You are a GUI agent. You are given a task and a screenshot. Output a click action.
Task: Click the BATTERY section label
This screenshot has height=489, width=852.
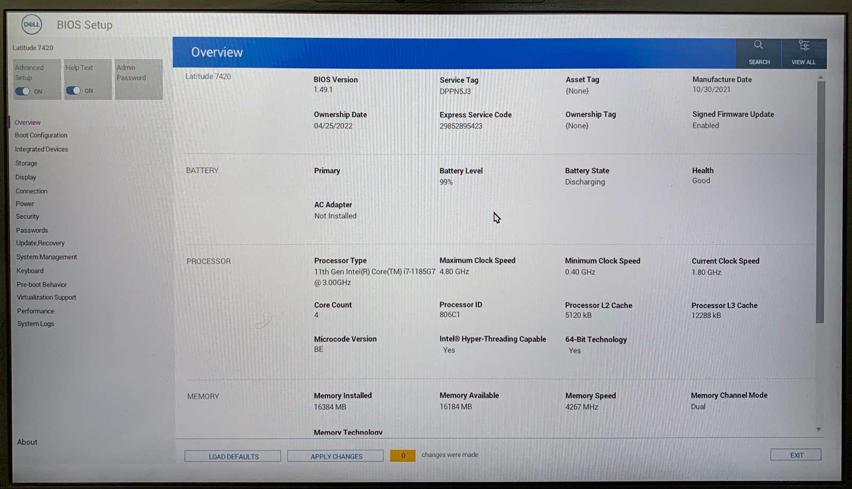click(x=202, y=170)
